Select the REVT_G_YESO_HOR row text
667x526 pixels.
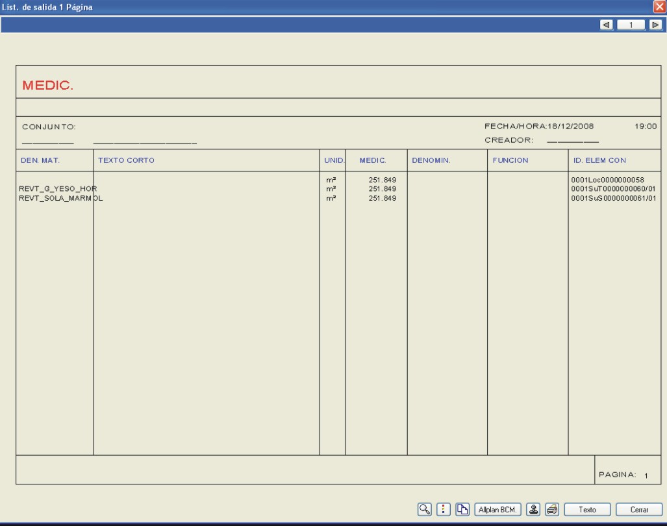point(58,188)
